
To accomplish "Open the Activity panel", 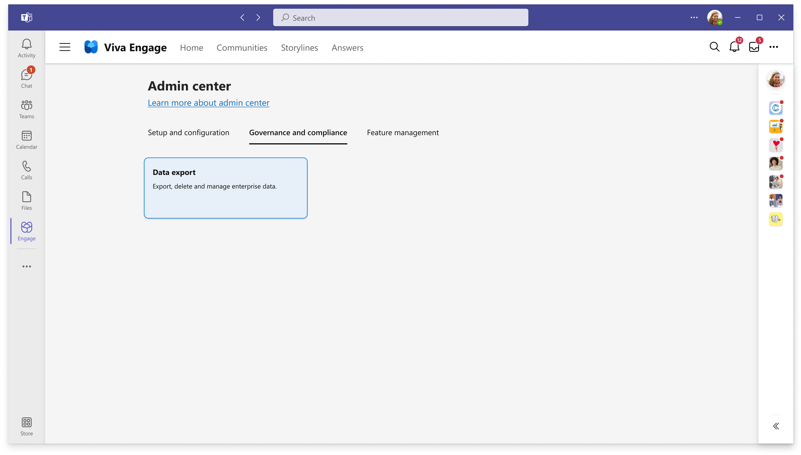I will pyautogui.click(x=26, y=48).
